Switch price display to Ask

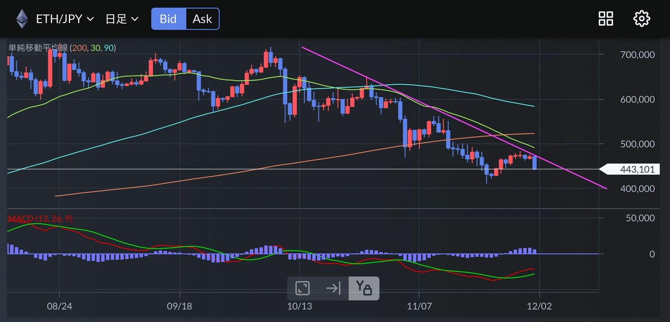pyautogui.click(x=202, y=19)
